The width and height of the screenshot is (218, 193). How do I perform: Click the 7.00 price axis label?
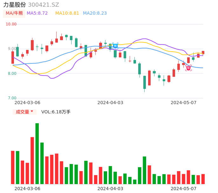[x=12, y=98]
